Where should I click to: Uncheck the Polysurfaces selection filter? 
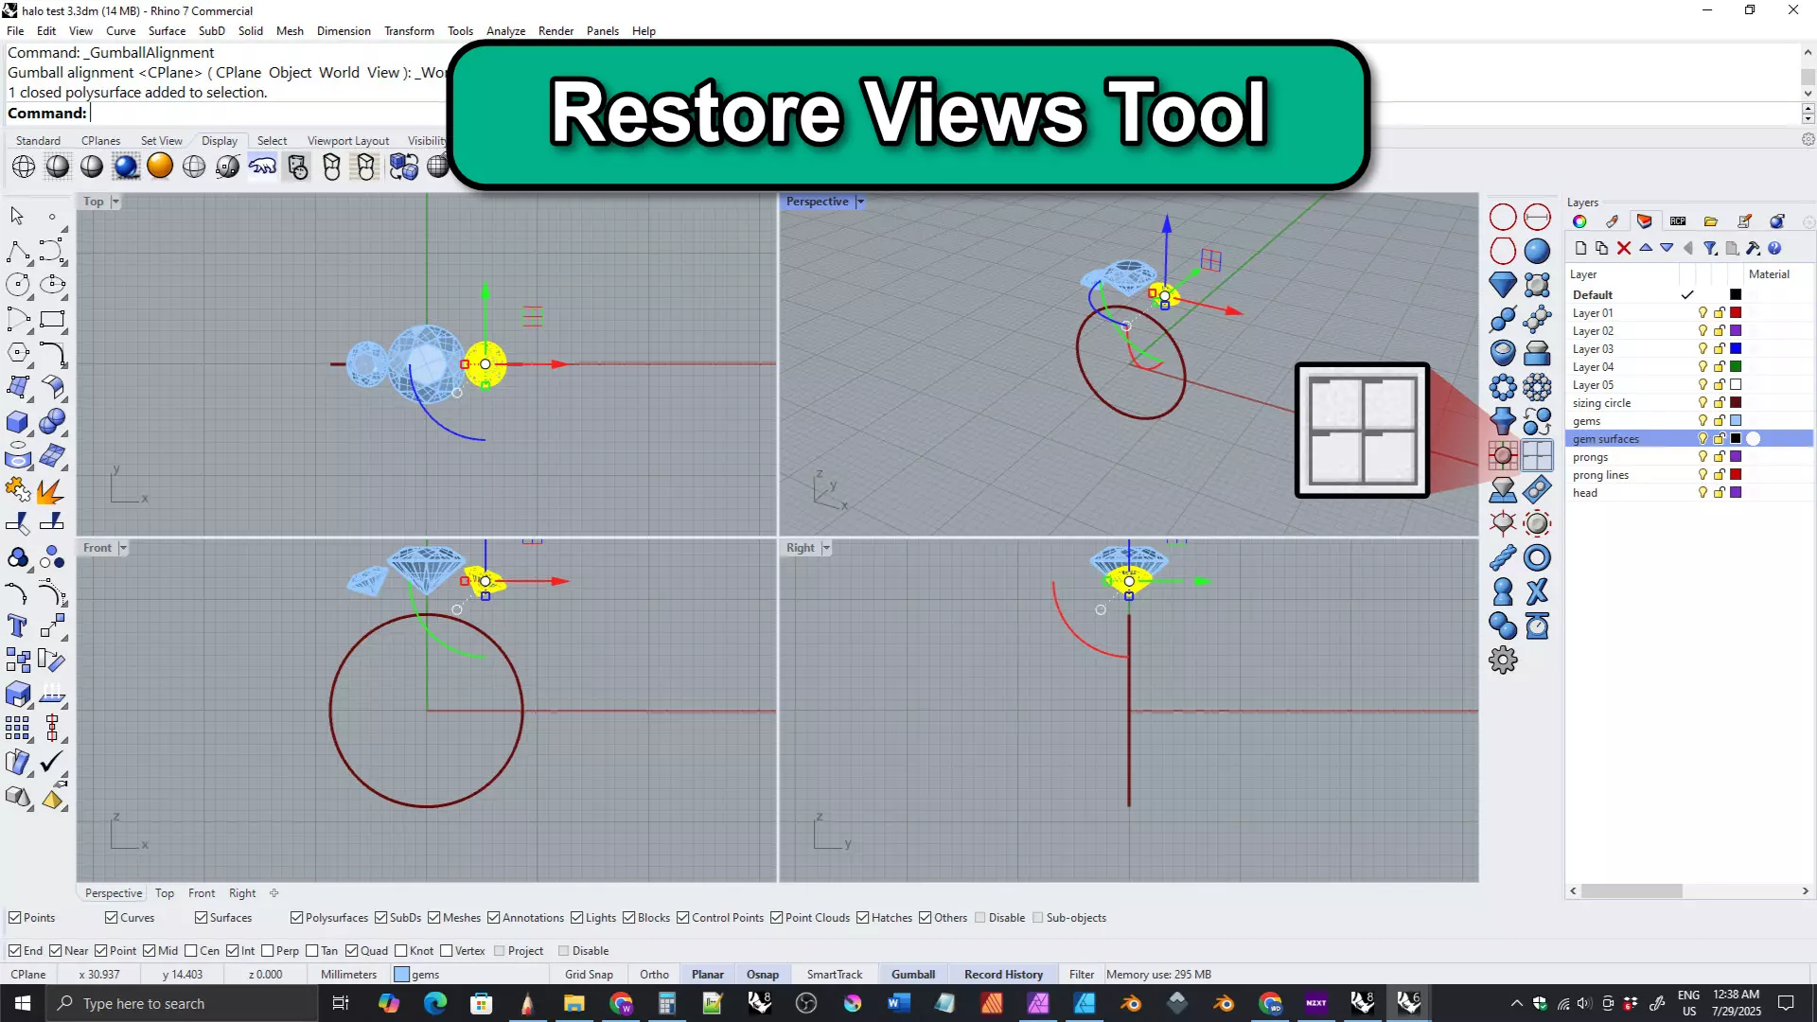(x=296, y=918)
